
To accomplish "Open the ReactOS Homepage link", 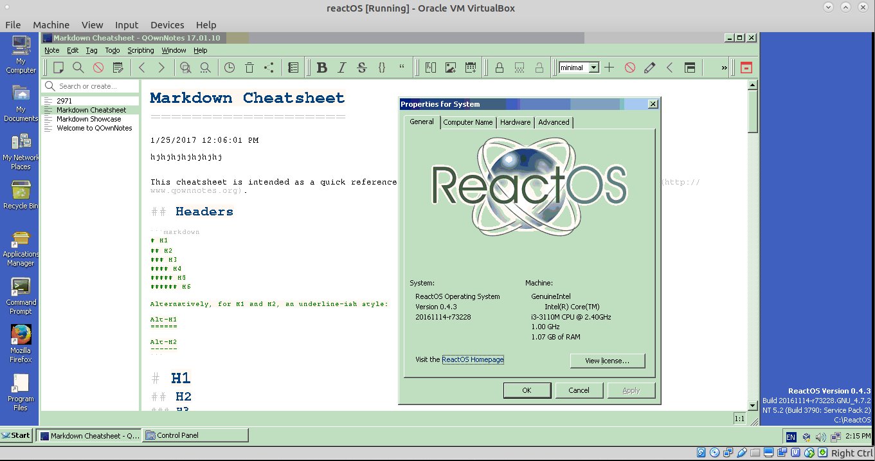I will [473, 359].
